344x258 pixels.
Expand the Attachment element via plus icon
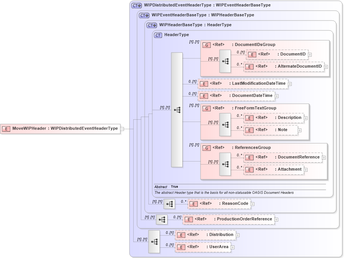(x=305, y=169)
